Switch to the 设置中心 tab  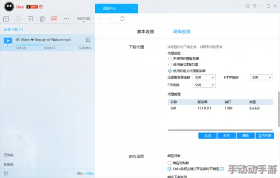click(x=116, y=8)
